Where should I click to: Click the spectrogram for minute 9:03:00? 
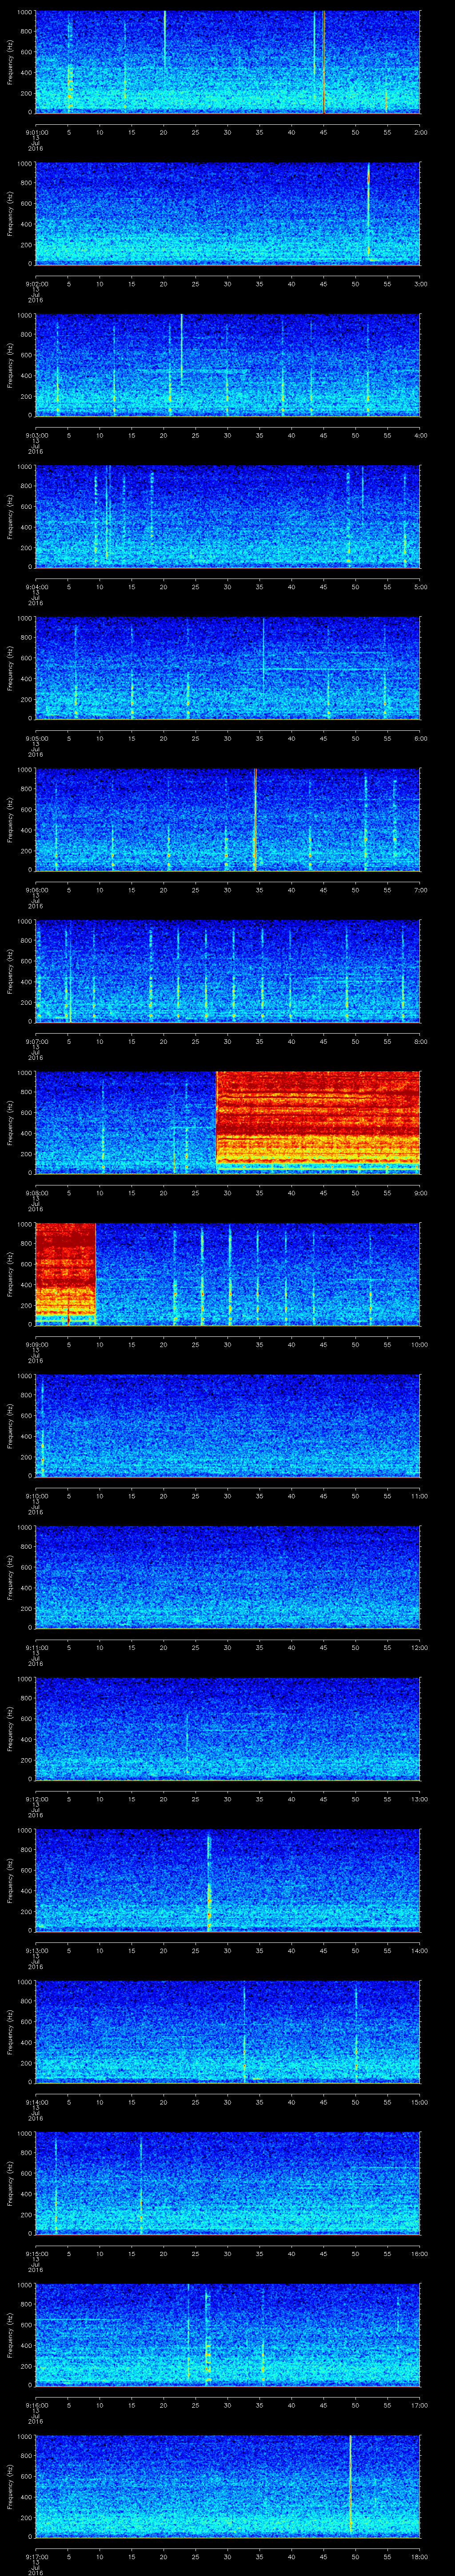tap(227, 365)
